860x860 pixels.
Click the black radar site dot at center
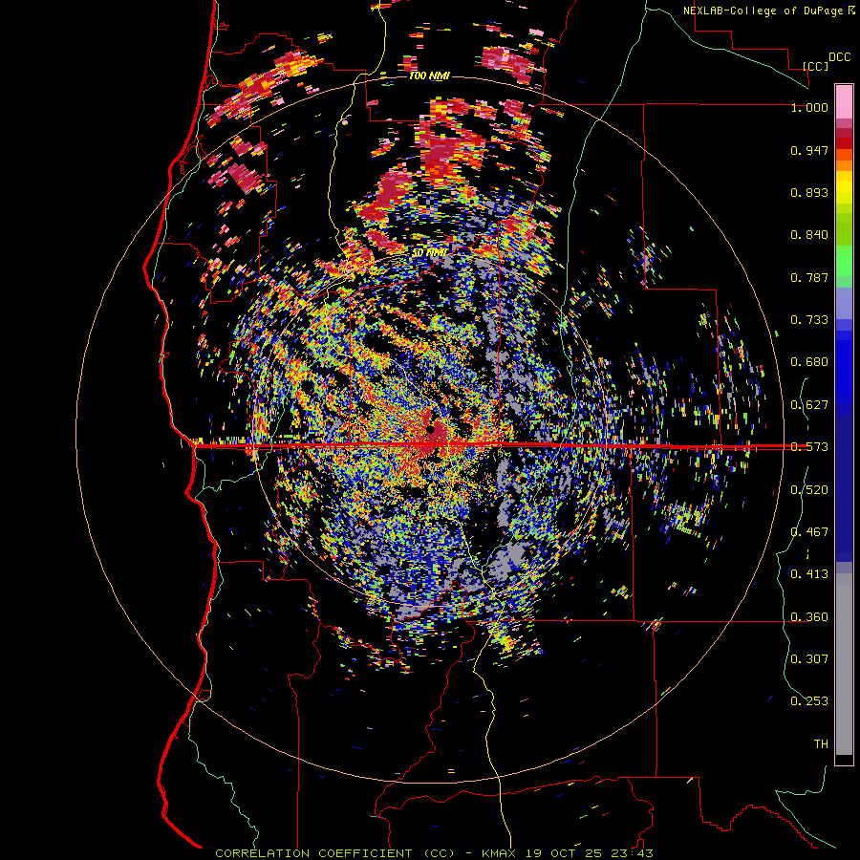click(x=431, y=429)
